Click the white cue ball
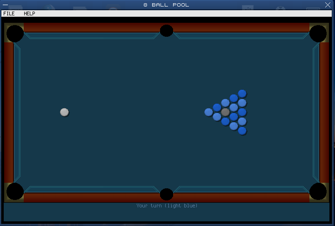Screen dimensions: 335x226 [x=64, y=112]
